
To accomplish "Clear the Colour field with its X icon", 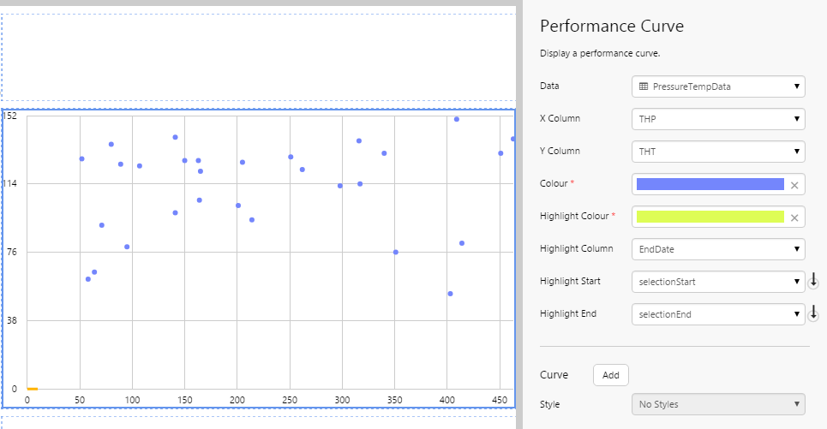I will 794,185.
